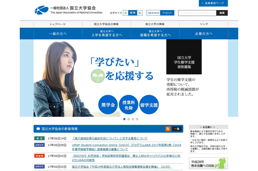Viewport: 258px width, 171px height.
Task: Click the Japan Association of National Universities logo
Action: coord(69,10)
